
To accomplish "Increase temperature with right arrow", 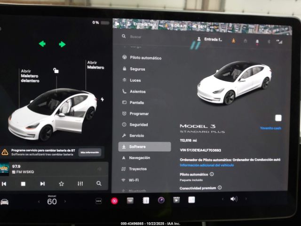I will pos(65,202).
